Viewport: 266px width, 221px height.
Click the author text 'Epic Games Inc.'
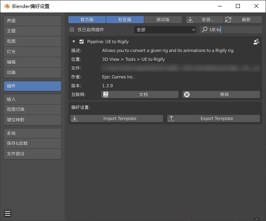(118, 77)
